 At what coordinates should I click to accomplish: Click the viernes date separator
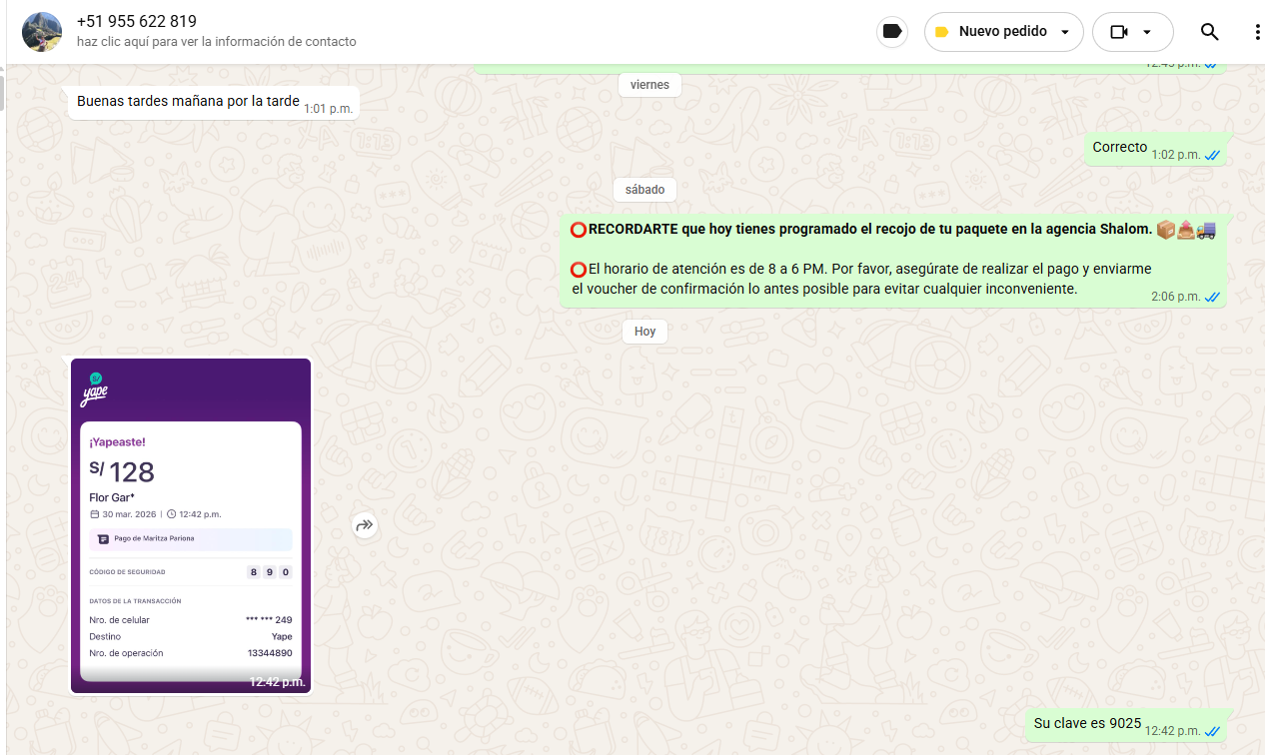tap(649, 85)
